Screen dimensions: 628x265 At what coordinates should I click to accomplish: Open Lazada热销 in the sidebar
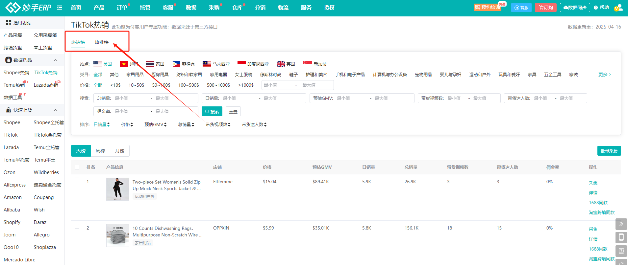[x=46, y=85]
